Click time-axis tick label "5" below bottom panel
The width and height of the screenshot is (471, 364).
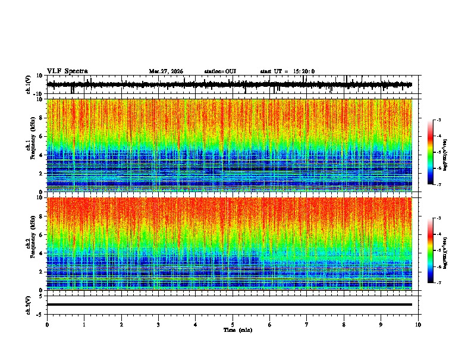coord(233,325)
